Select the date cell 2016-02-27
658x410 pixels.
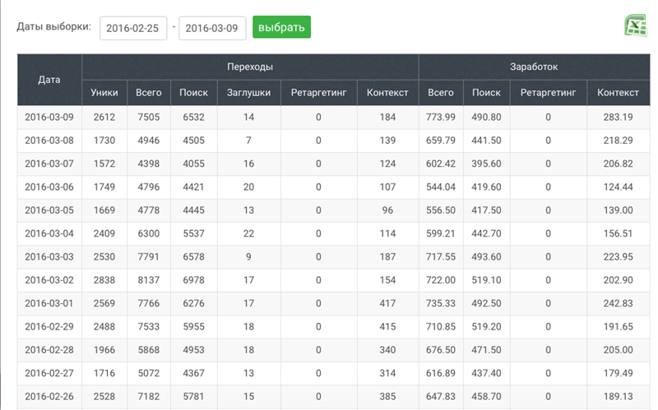49,373
